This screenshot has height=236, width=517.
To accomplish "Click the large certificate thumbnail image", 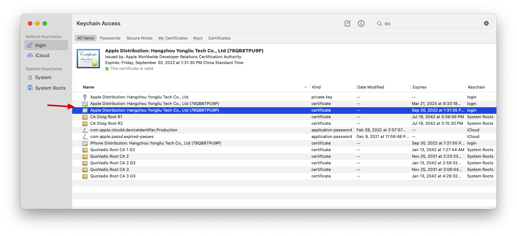I will pos(88,59).
